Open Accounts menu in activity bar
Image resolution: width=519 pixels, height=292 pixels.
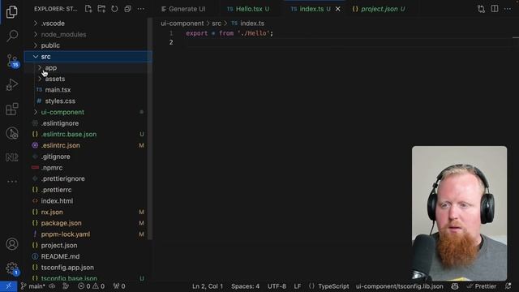tap(12, 244)
